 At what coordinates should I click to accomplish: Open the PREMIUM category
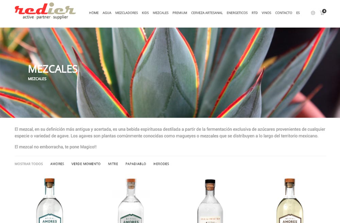[180, 13]
